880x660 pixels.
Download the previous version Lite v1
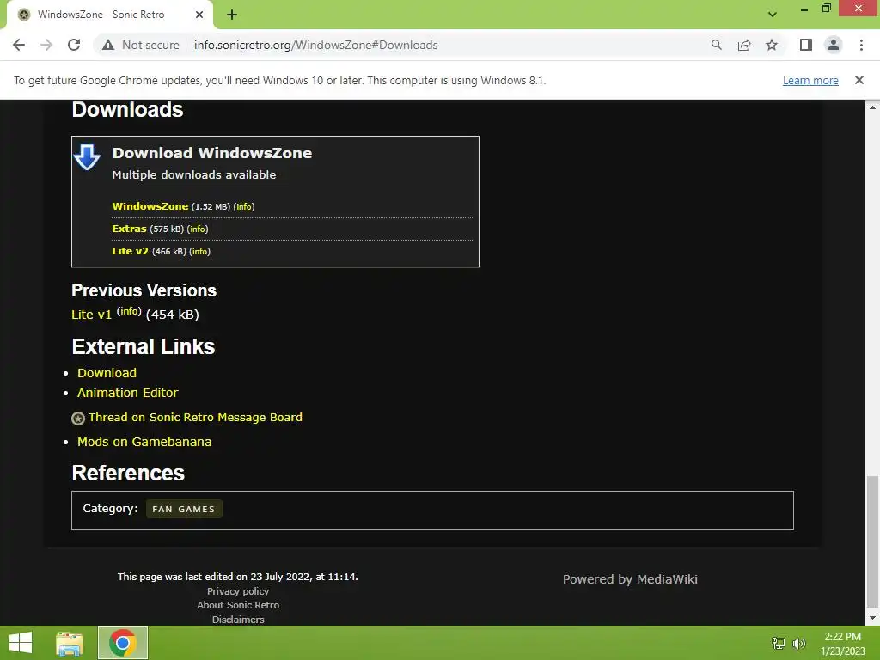[91, 315]
